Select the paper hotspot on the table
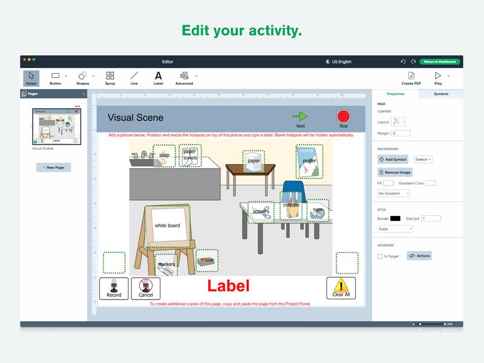 click(253, 162)
